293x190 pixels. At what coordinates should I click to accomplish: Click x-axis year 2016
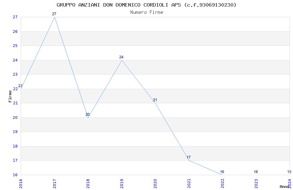click(x=21, y=184)
